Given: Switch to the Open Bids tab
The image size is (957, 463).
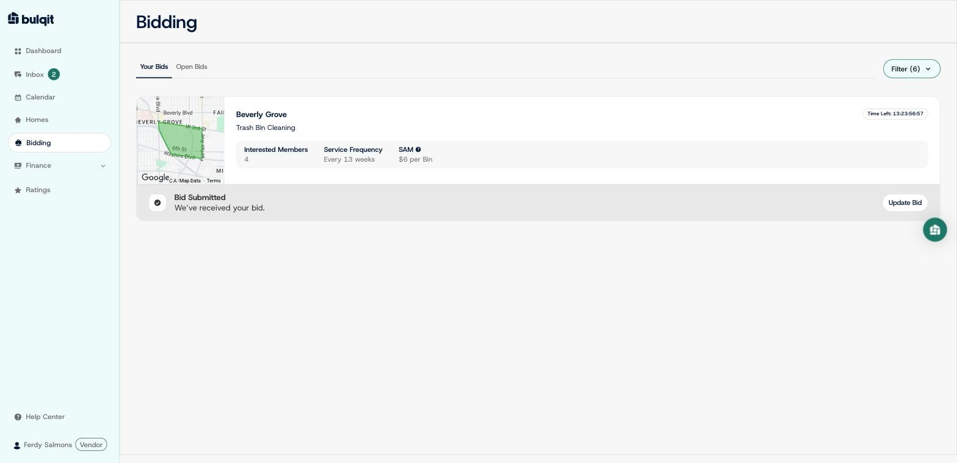Looking at the screenshot, I should [x=192, y=67].
